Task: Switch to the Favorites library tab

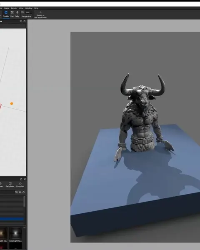Action: click(x=20, y=185)
